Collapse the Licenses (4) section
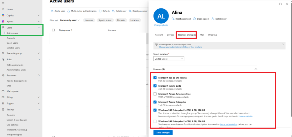Image resolution: width=292 pixels, height=137 pixels. (256, 69)
